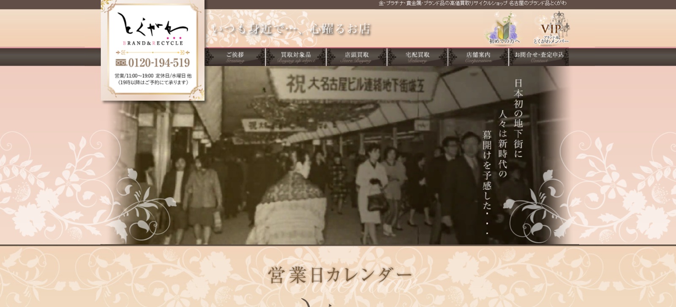Click the 19時以降はご予約にて承ります note
Viewport: 676px width, 307px height.
[x=153, y=82]
